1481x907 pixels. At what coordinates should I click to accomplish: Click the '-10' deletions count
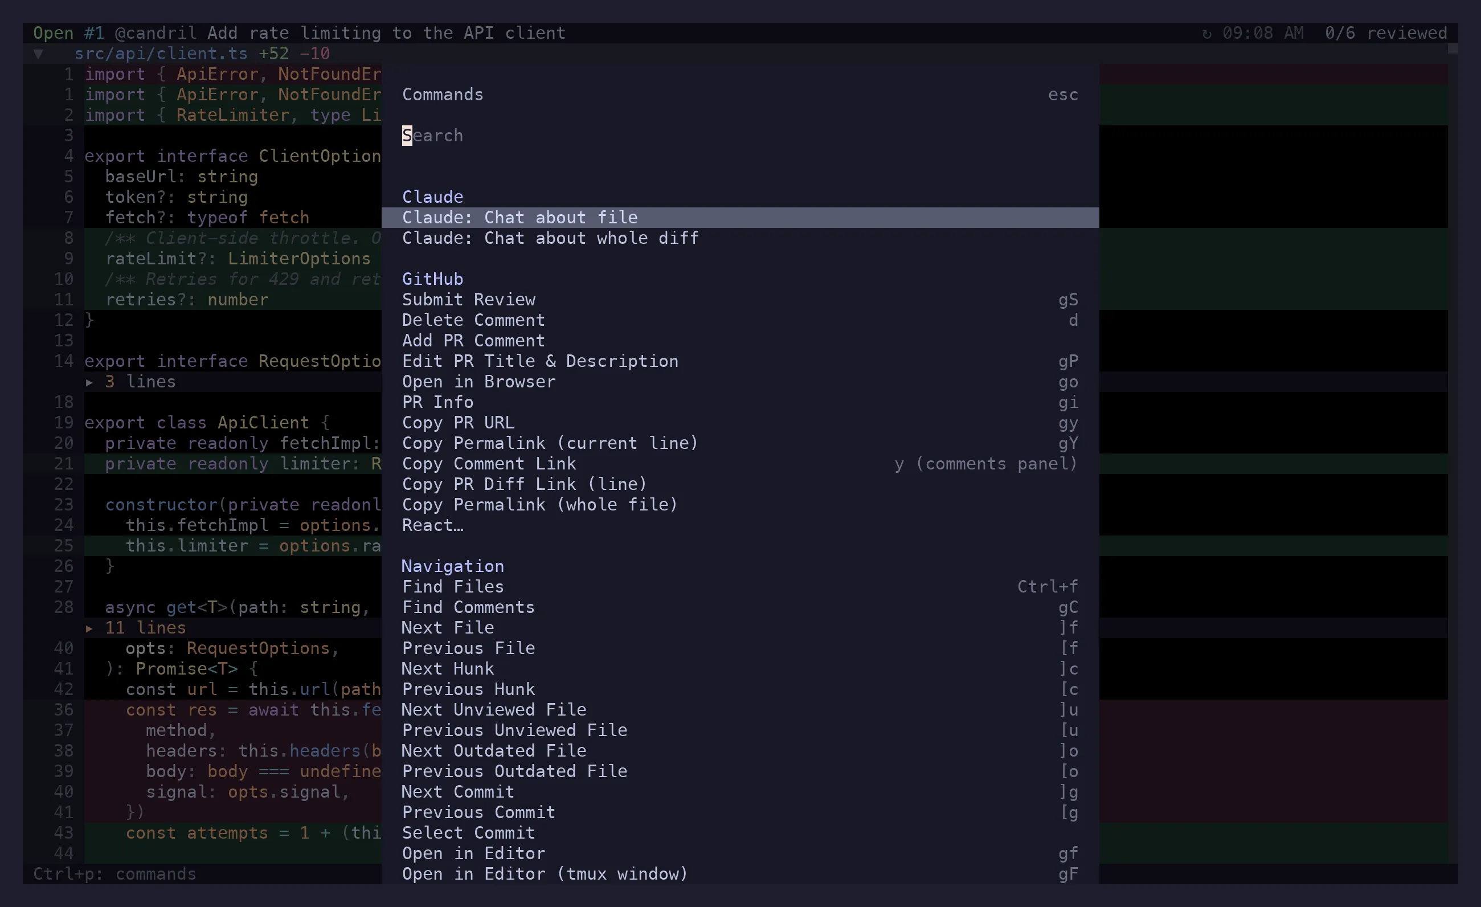315,54
